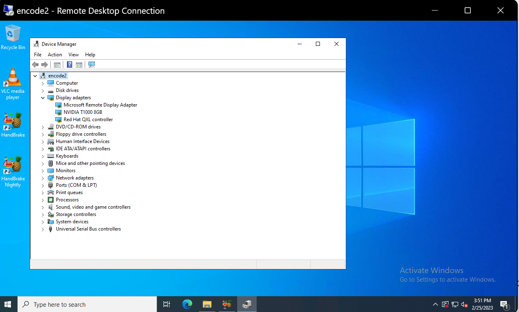Open the Recycle Bin desktop icon
Screen dimensions: 519x312
click(13, 37)
